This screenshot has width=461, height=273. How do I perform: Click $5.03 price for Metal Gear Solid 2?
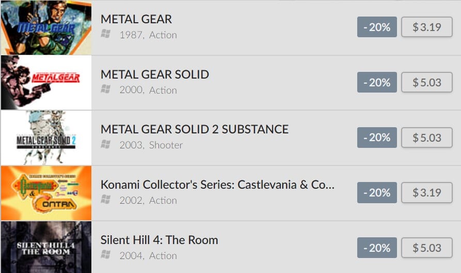426,138
